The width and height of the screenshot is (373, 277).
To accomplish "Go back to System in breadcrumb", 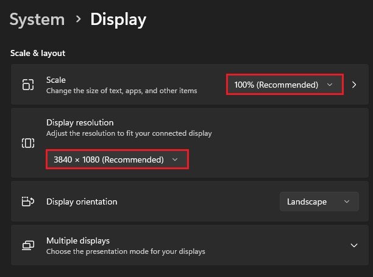I will tap(37, 19).
